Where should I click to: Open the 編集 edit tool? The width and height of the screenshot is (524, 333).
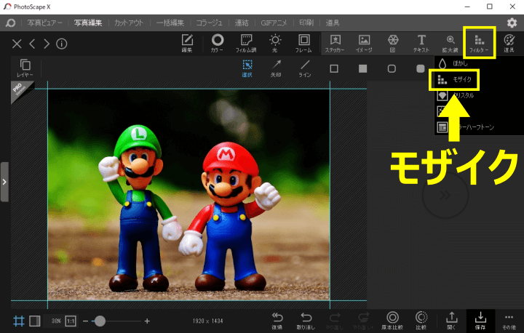(187, 44)
